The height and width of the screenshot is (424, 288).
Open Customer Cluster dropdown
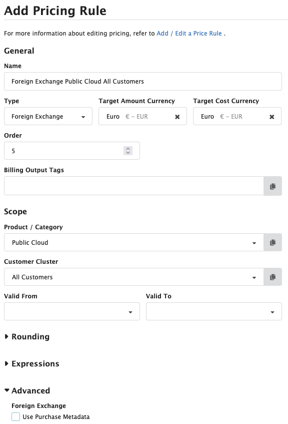click(133, 277)
